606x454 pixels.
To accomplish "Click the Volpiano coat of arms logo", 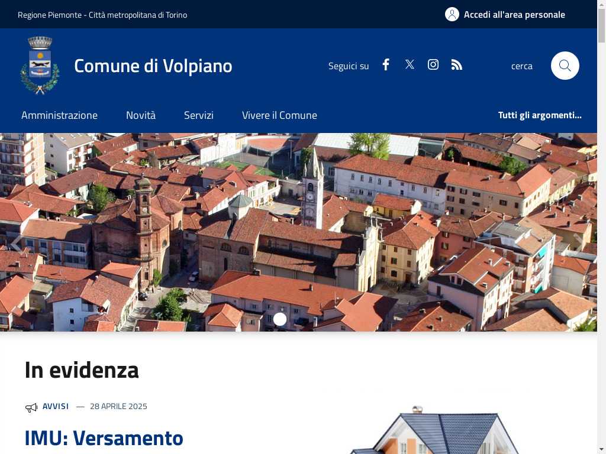I will 40,65.
